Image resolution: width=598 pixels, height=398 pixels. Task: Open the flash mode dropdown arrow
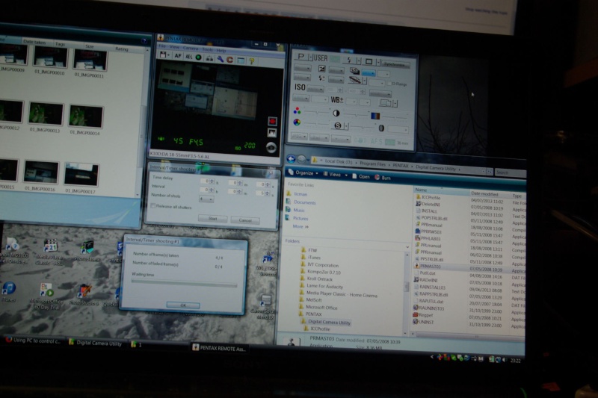click(359, 60)
